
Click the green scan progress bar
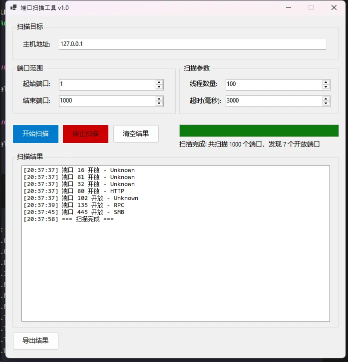click(x=259, y=131)
